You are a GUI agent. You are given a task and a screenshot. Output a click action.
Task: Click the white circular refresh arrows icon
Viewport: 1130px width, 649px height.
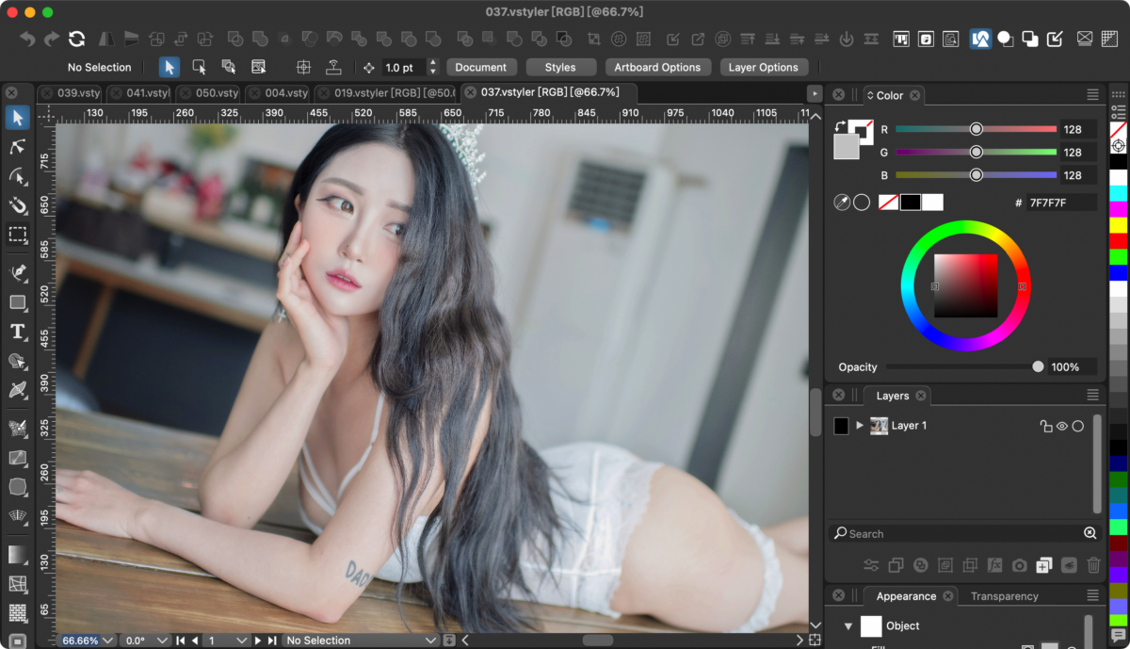(77, 39)
